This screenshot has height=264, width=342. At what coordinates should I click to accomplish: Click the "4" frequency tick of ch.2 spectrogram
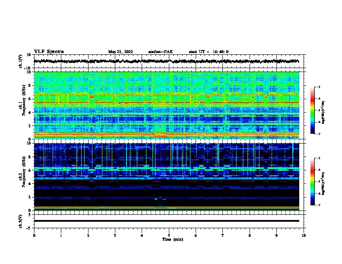(30, 184)
